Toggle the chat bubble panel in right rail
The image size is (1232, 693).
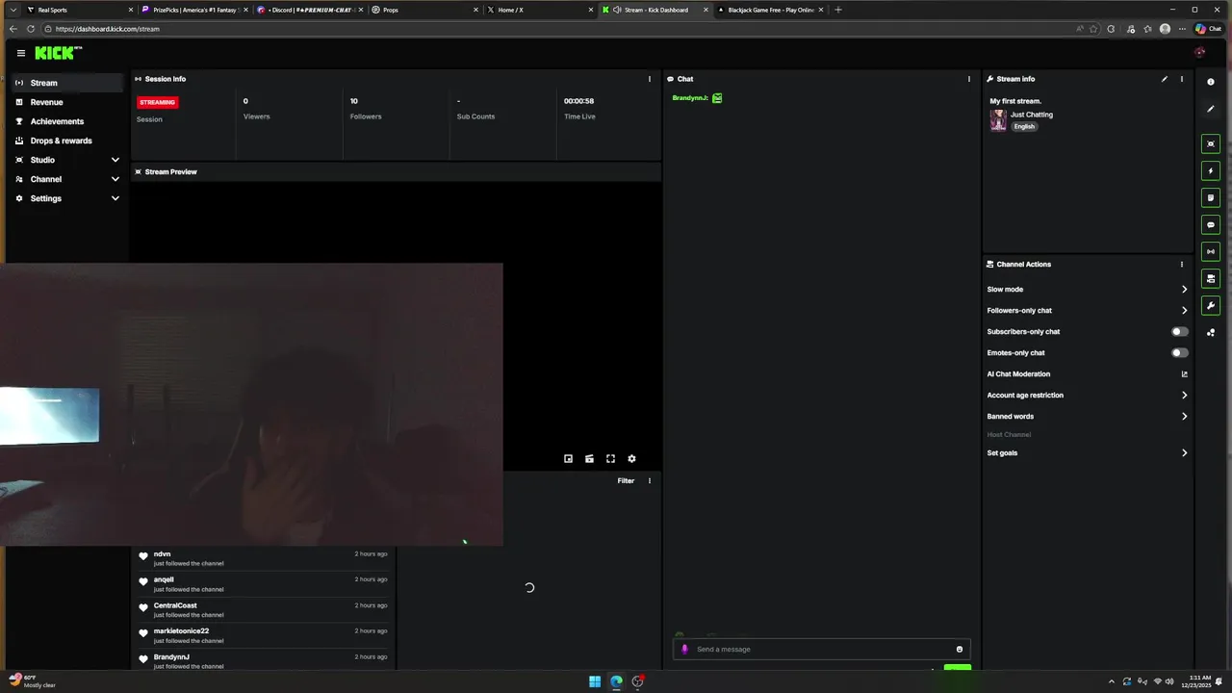1211,224
